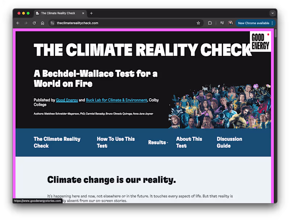The height and width of the screenshot is (220, 290).
Task: View site information icon in address bar
Action: [52, 23]
